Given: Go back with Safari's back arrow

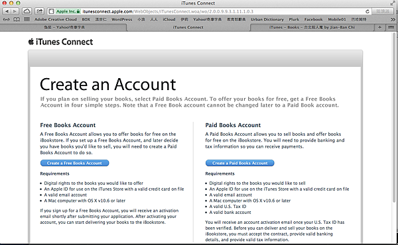Looking at the screenshot, I should point(7,11).
